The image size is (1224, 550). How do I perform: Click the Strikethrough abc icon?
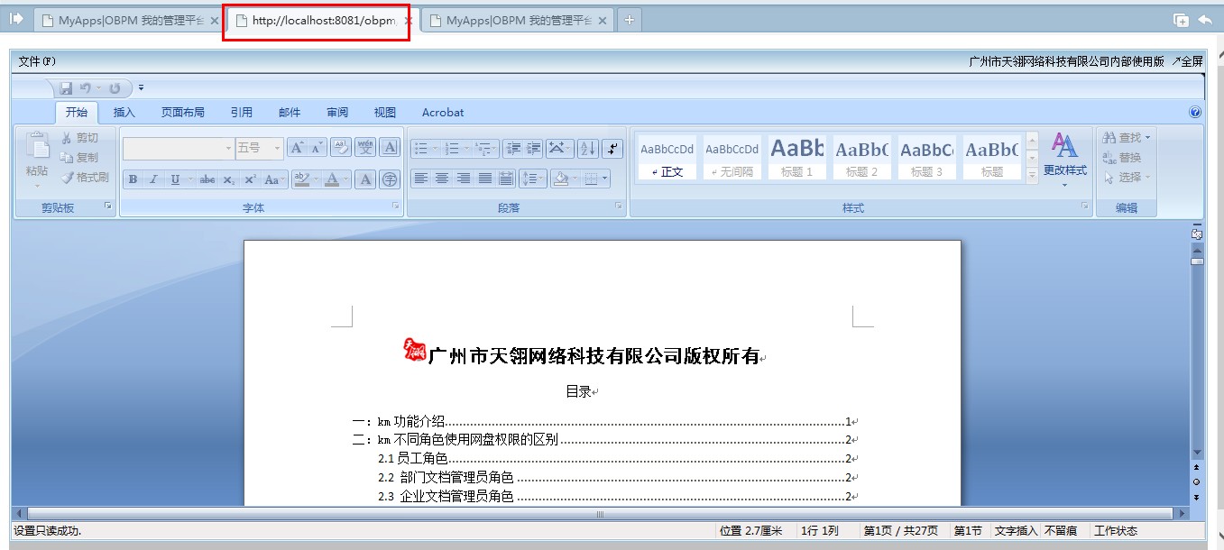pos(207,179)
